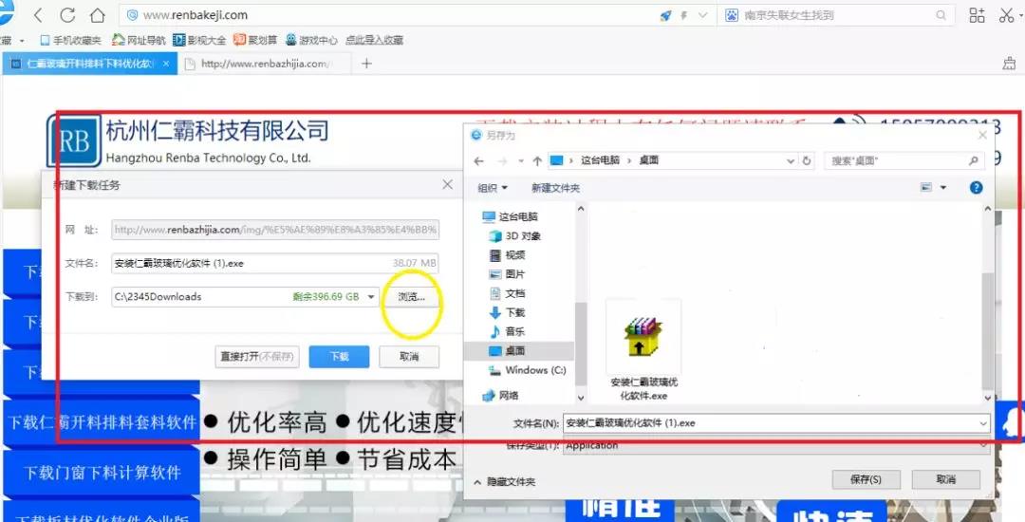This screenshot has width=1025, height=522.
Task: Open the 组织 menu
Action: coord(493,188)
